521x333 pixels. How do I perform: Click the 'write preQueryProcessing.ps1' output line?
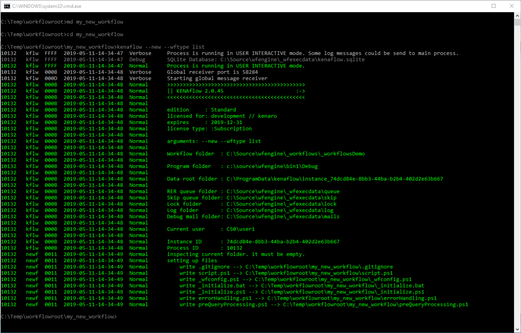pos(324,304)
